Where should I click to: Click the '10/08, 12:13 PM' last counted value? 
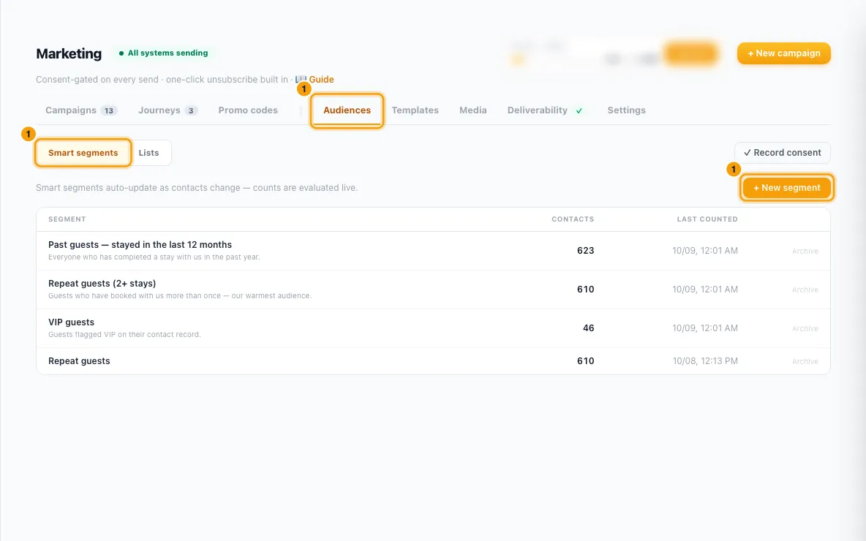pyautogui.click(x=705, y=361)
